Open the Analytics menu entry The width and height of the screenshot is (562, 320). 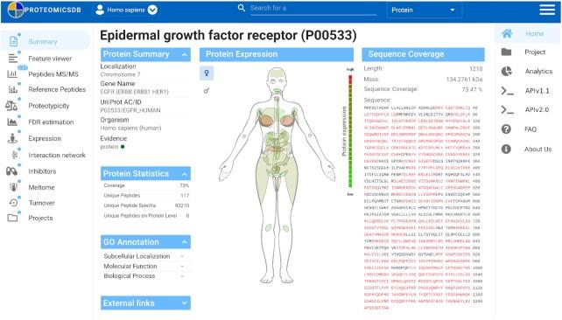(538, 71)
